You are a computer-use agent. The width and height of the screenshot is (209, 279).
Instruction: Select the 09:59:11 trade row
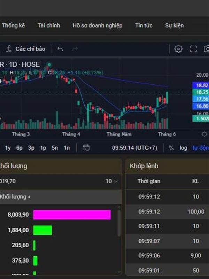point(167,226)
